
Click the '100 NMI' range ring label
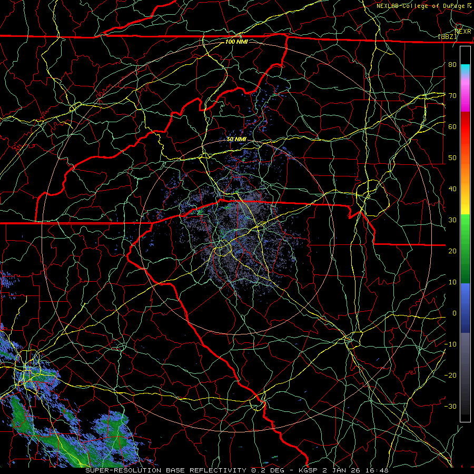tap(236, 42)
